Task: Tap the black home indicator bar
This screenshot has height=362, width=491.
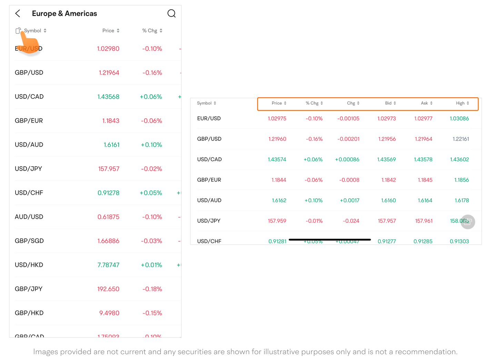Action: tap(330, 239)
